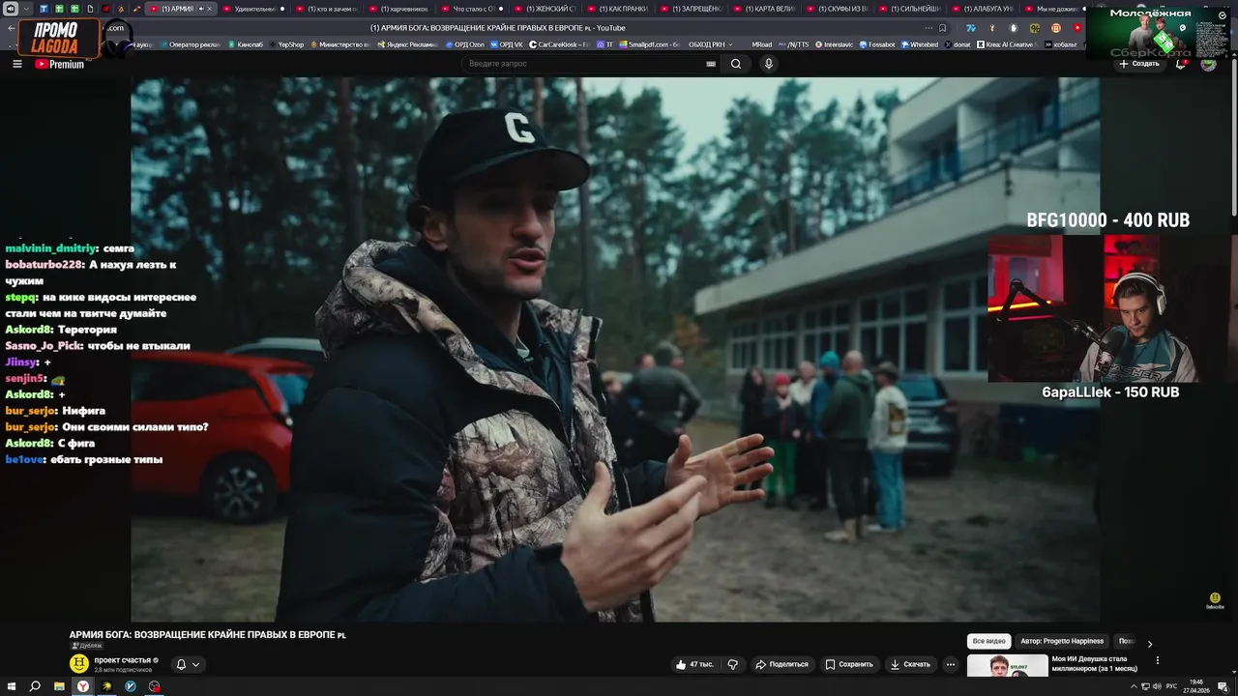Select the Автор: Progetto Happiness chip
Screen dimensions: 1238x696
pos(1062,641)
